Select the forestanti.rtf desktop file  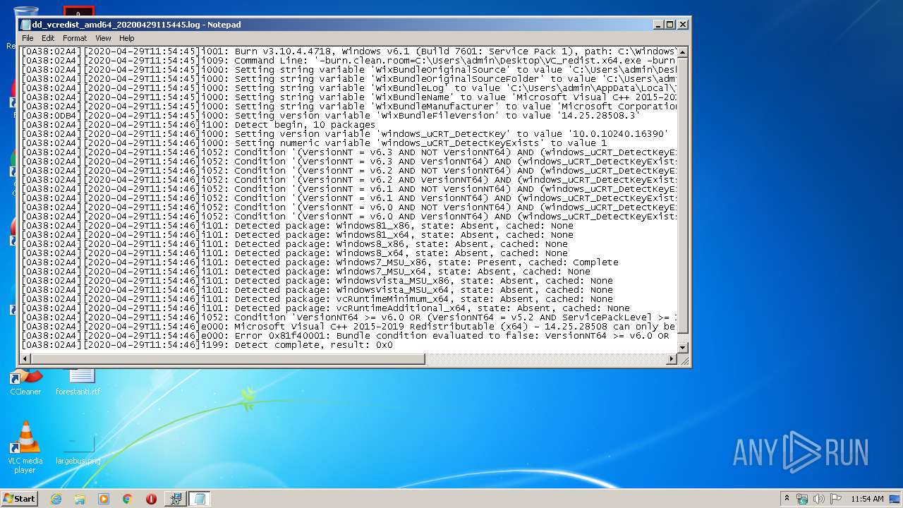click(78, 381)
